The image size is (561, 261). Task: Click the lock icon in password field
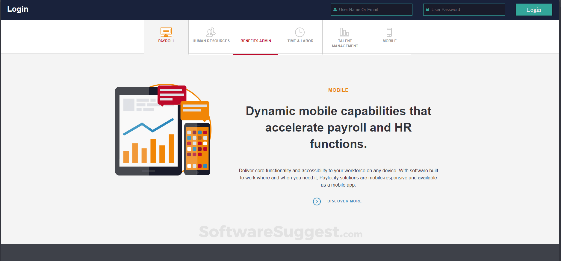427,10
